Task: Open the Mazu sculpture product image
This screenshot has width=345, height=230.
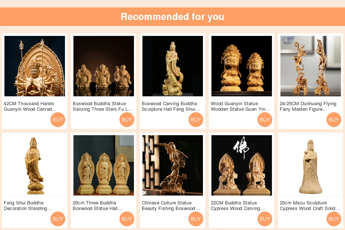Action: point(310,166)
